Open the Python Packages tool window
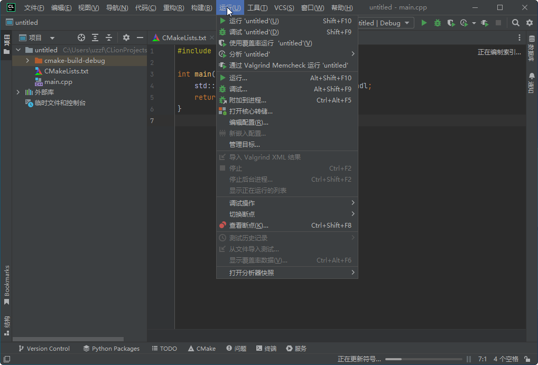The height and width of the screenshot is (365, 538). click(112, 349)
